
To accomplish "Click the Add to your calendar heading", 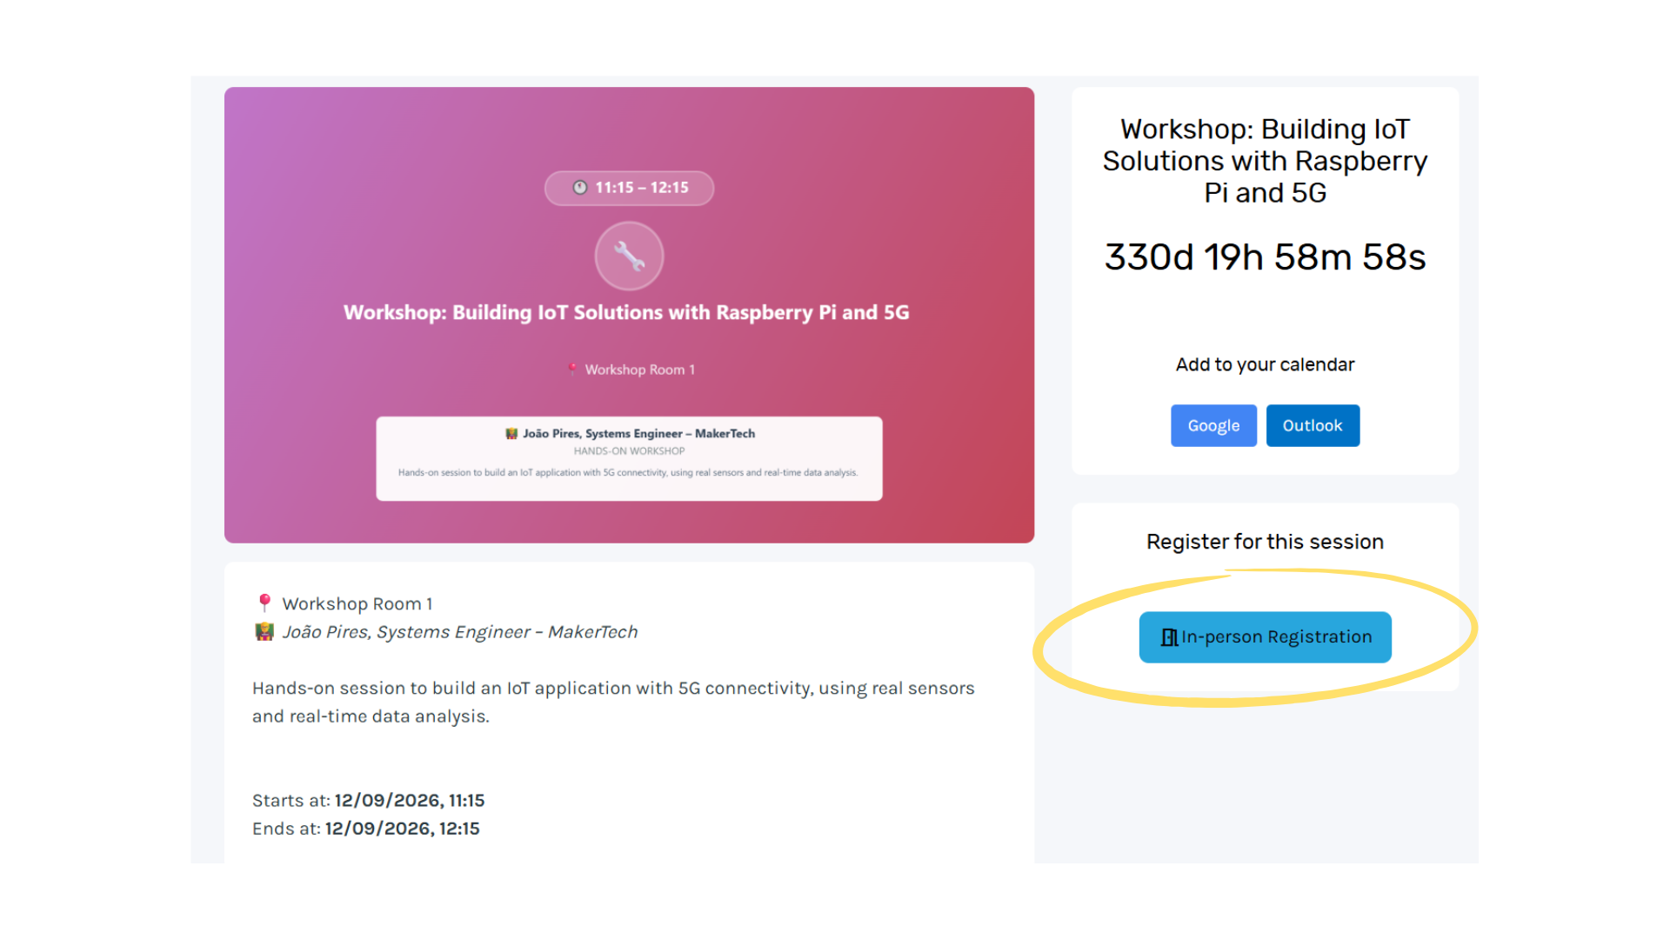I will (1265, 365).
